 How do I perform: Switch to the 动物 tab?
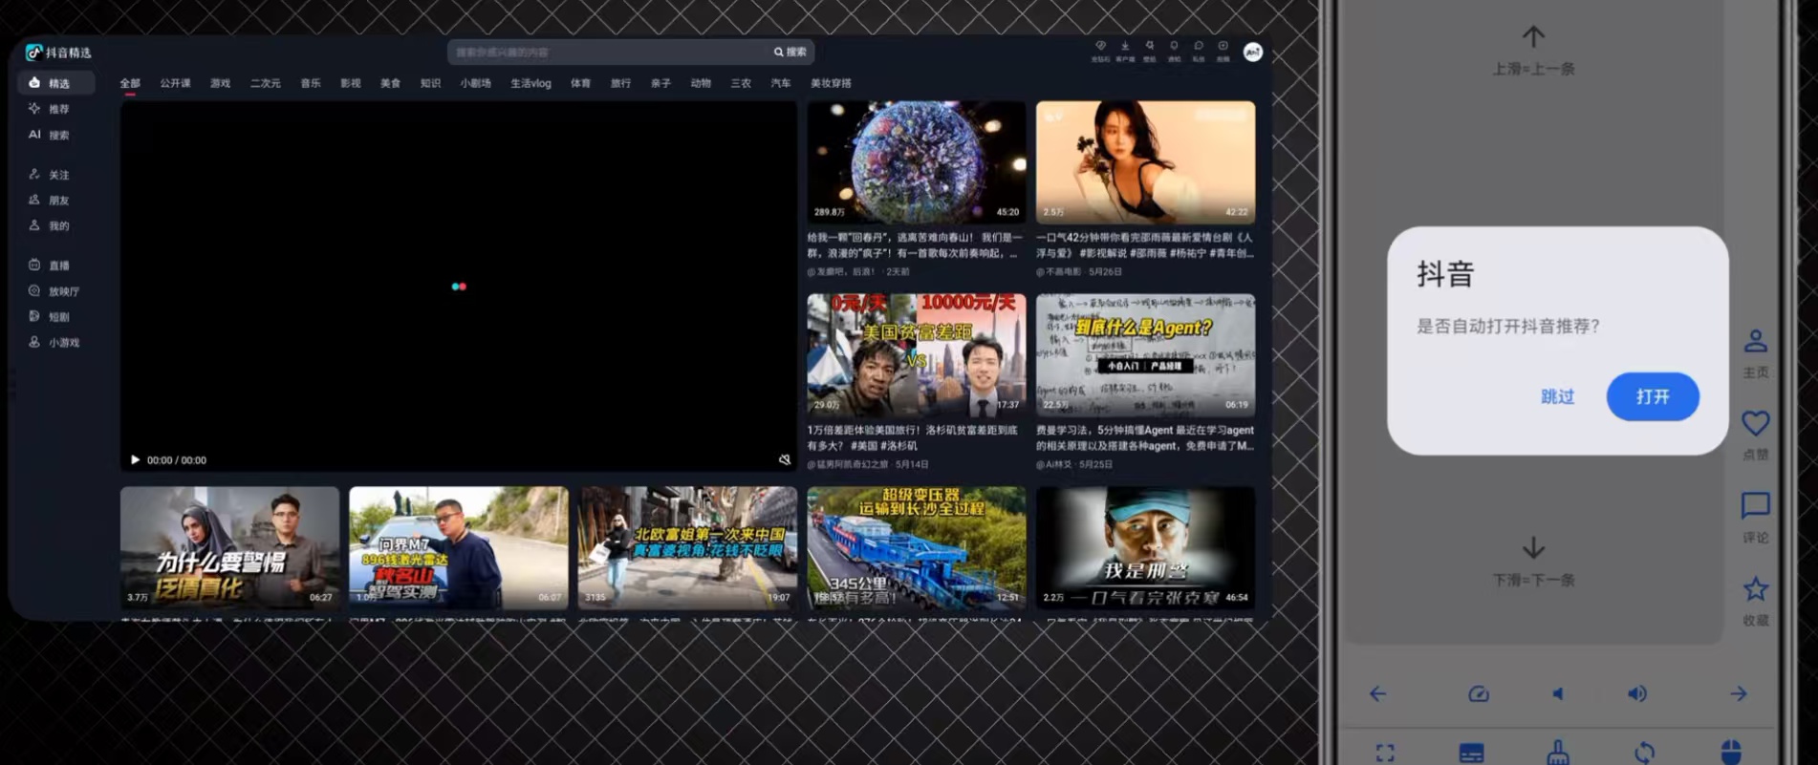(x=701, y=83)
